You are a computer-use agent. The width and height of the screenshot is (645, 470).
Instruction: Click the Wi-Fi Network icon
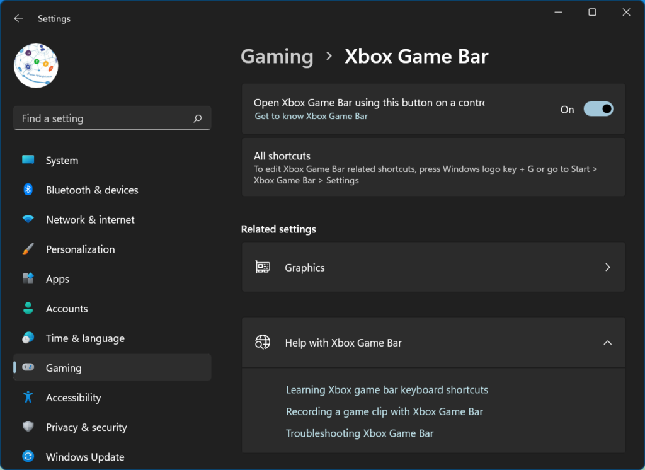(28, 219)
